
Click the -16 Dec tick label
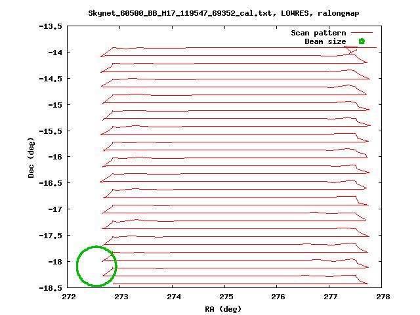click(x=55, y=157)
